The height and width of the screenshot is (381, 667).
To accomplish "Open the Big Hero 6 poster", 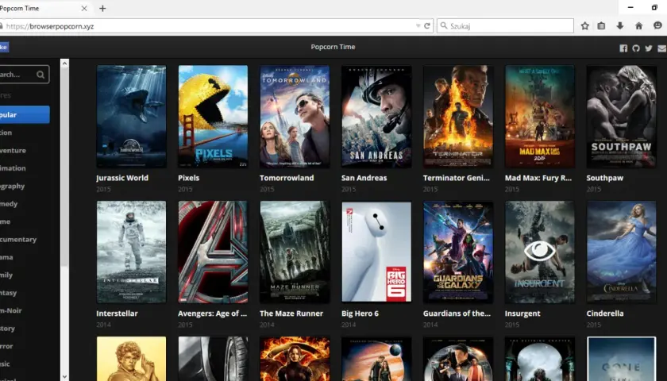I will (376, 252).
